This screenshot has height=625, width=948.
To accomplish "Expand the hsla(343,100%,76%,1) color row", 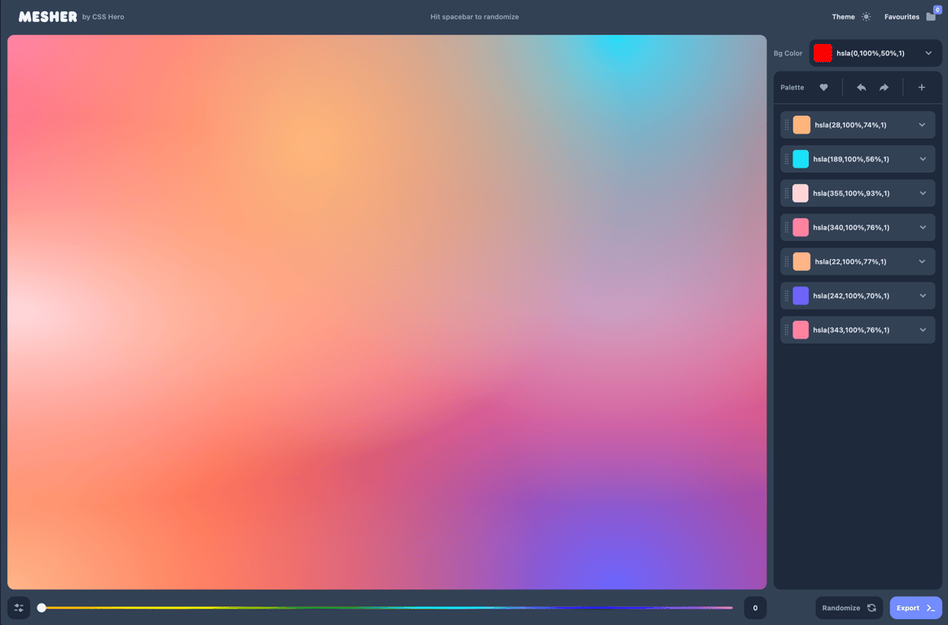I will tap(923, 330).
